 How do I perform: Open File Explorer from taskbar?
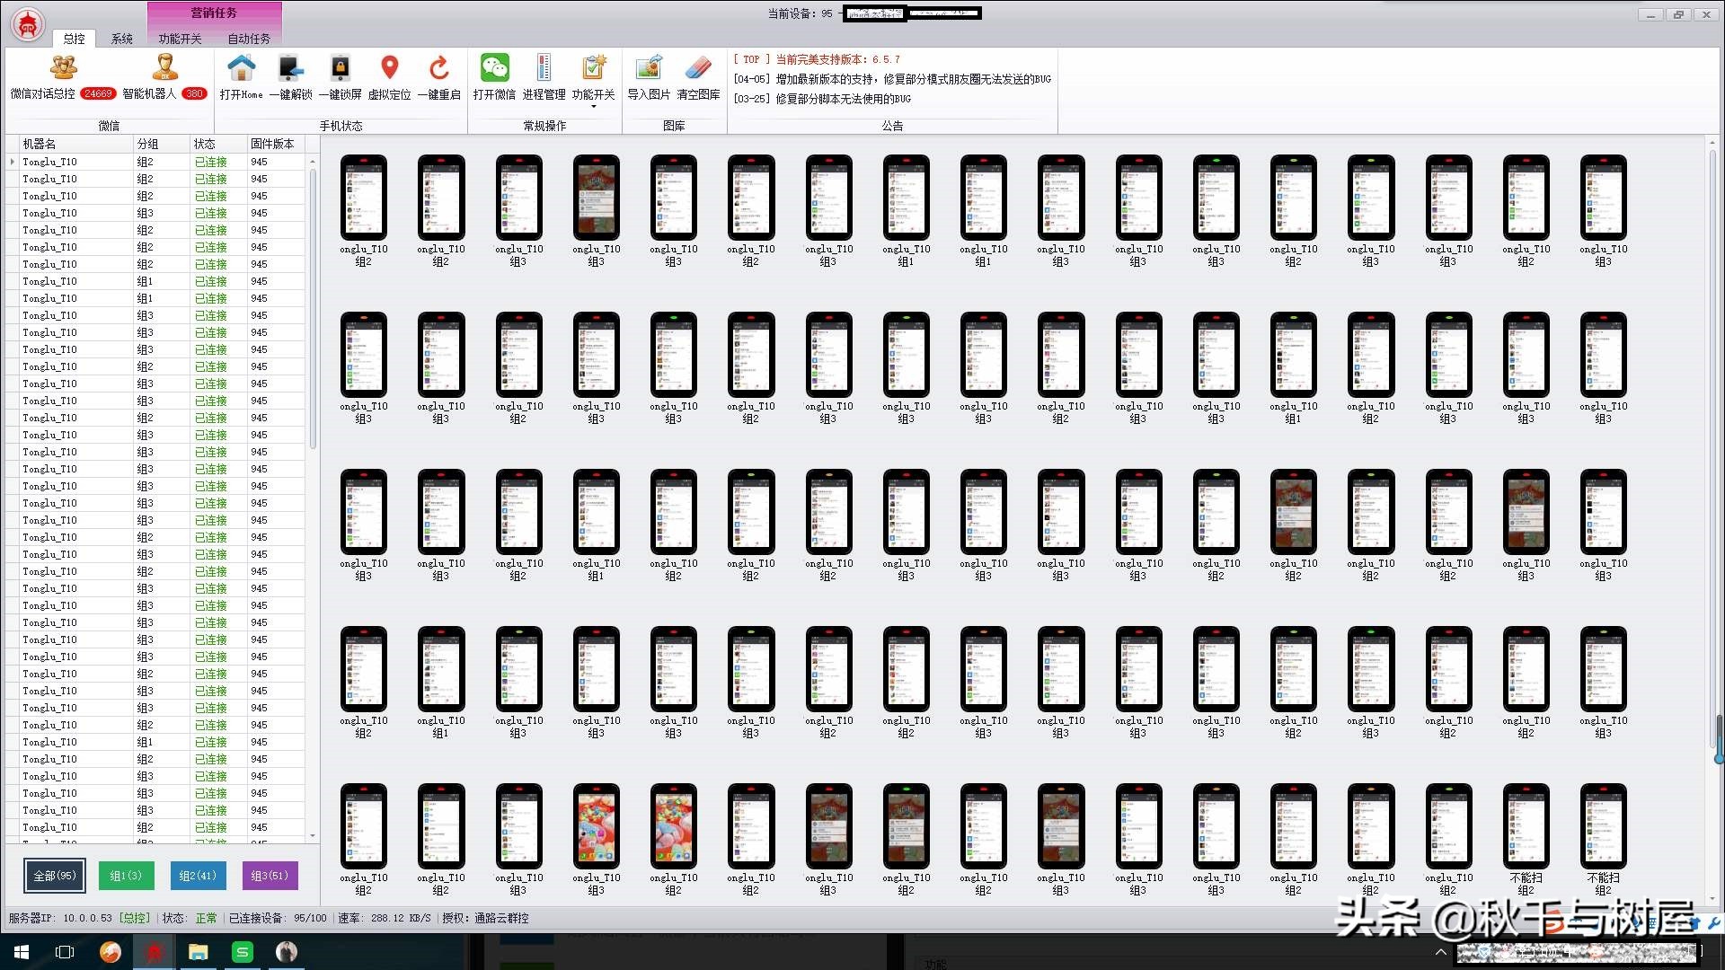tap(198, 952)
